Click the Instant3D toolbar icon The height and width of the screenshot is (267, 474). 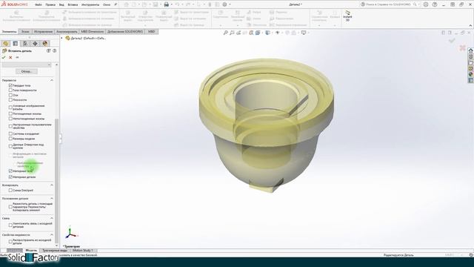347,16
